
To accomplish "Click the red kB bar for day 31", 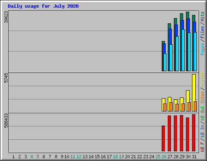I will tap(194, 133).
